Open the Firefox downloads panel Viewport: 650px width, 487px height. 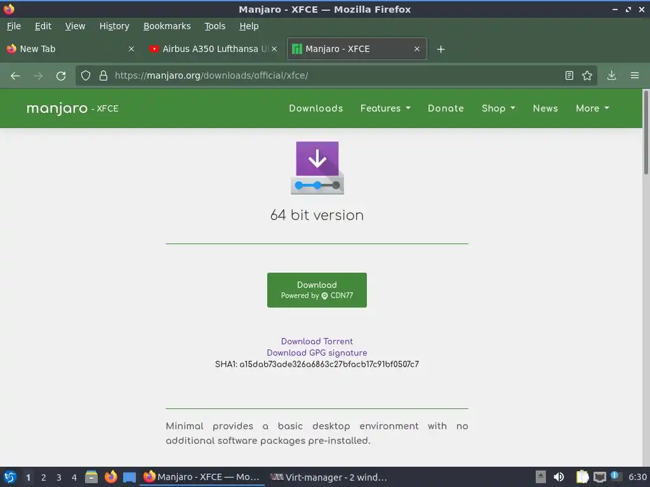[611, 75]
